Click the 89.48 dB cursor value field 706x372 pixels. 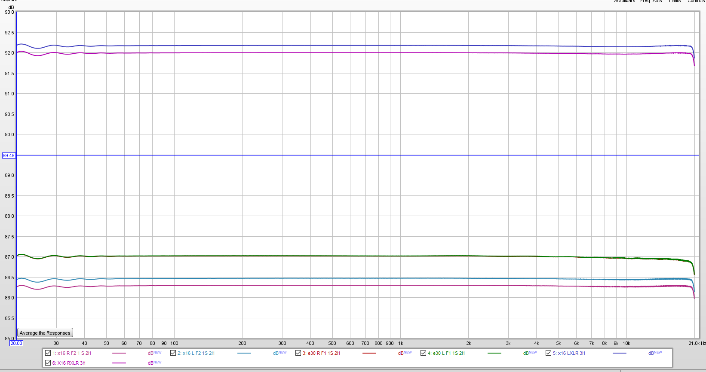coord(9,156)
